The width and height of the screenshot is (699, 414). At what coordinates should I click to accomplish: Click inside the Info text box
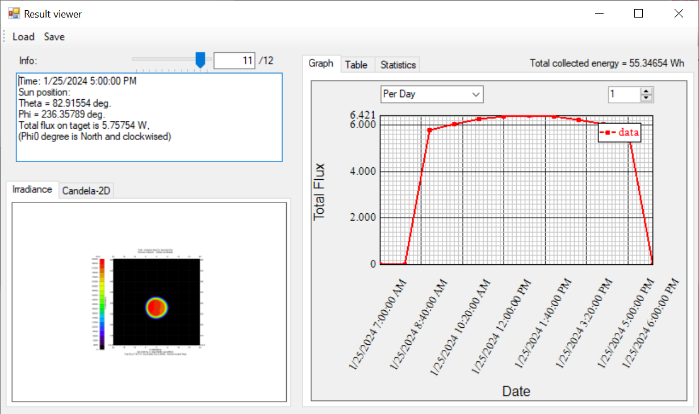149,117
